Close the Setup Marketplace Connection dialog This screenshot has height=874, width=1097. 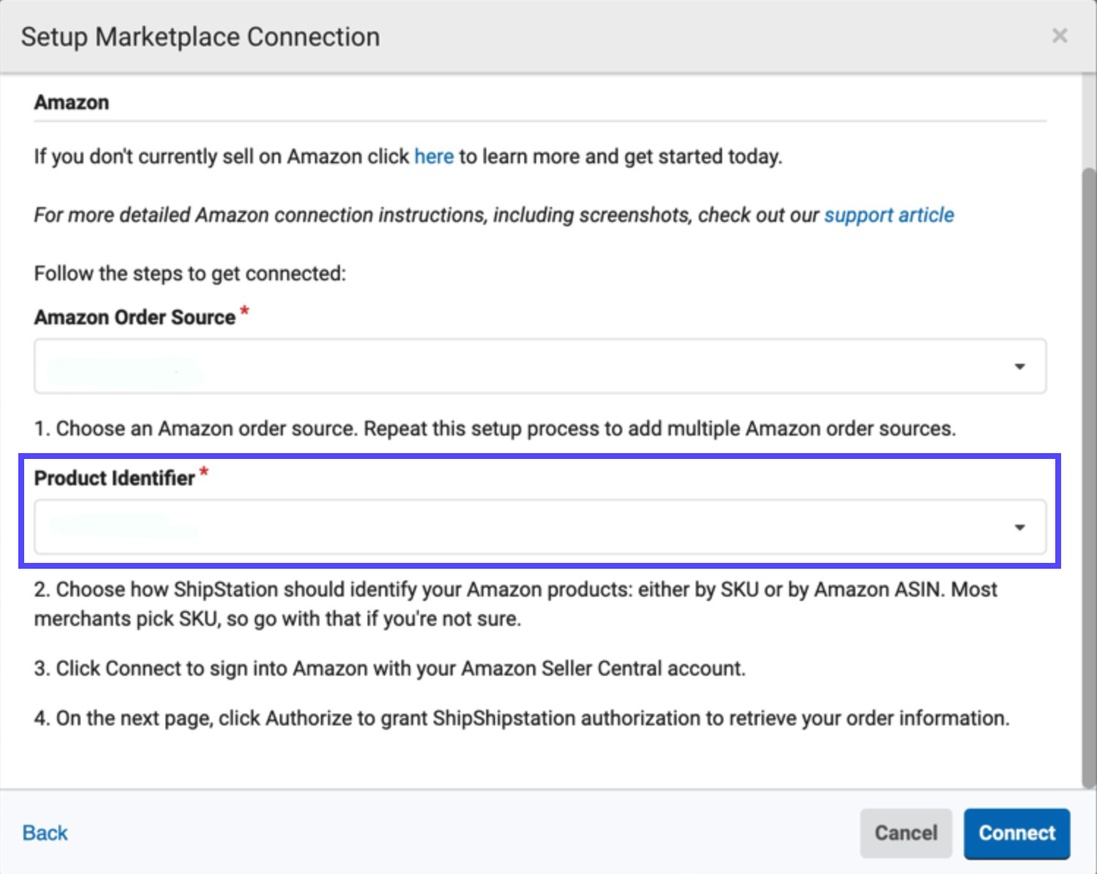point(1059,36)
